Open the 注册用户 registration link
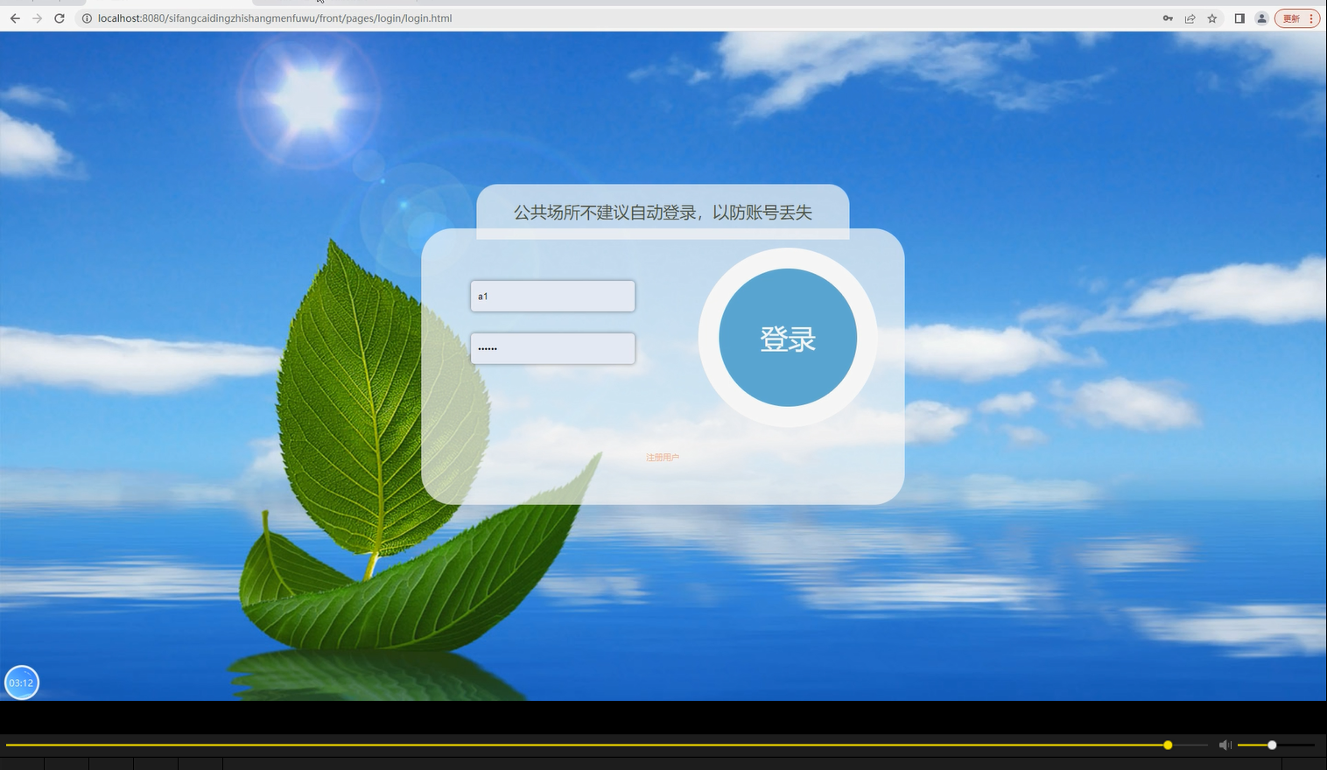 663,456
